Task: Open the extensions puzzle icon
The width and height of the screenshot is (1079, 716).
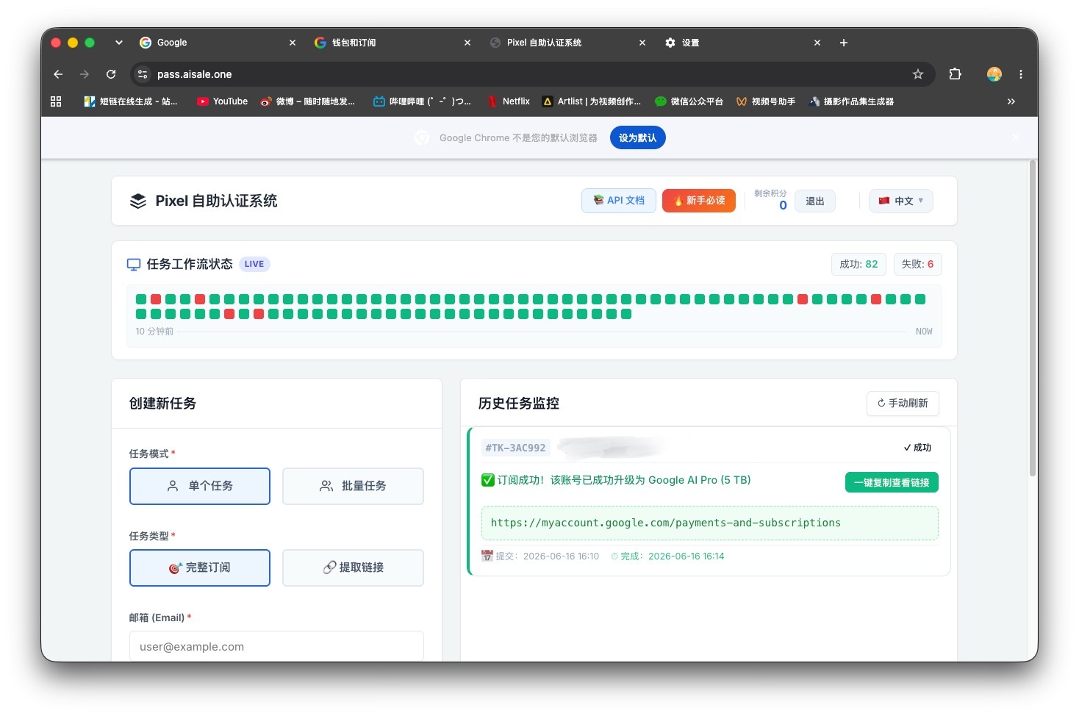Action: [955, 74]
